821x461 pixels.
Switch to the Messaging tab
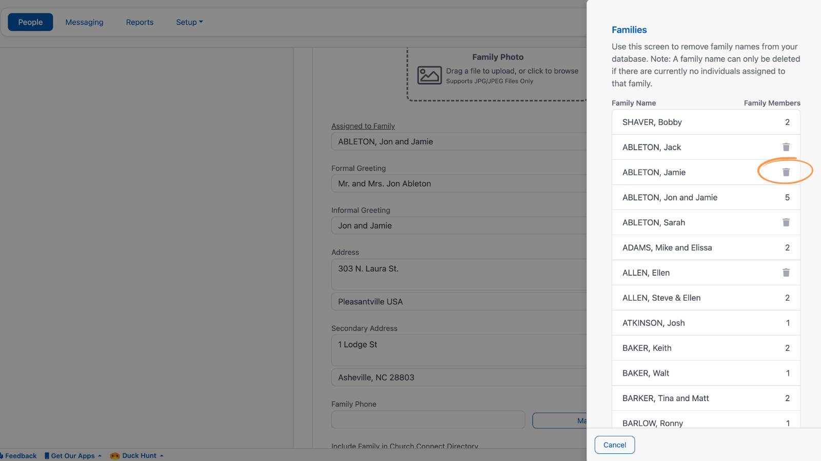pos(84,22)
